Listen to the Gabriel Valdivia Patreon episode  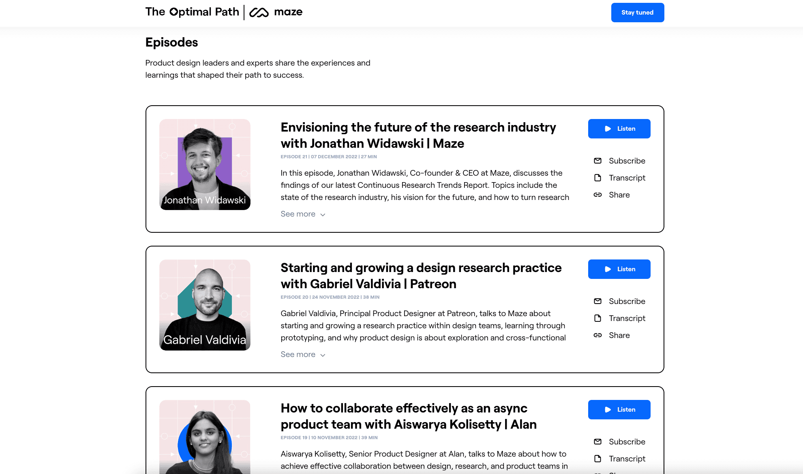619,269
